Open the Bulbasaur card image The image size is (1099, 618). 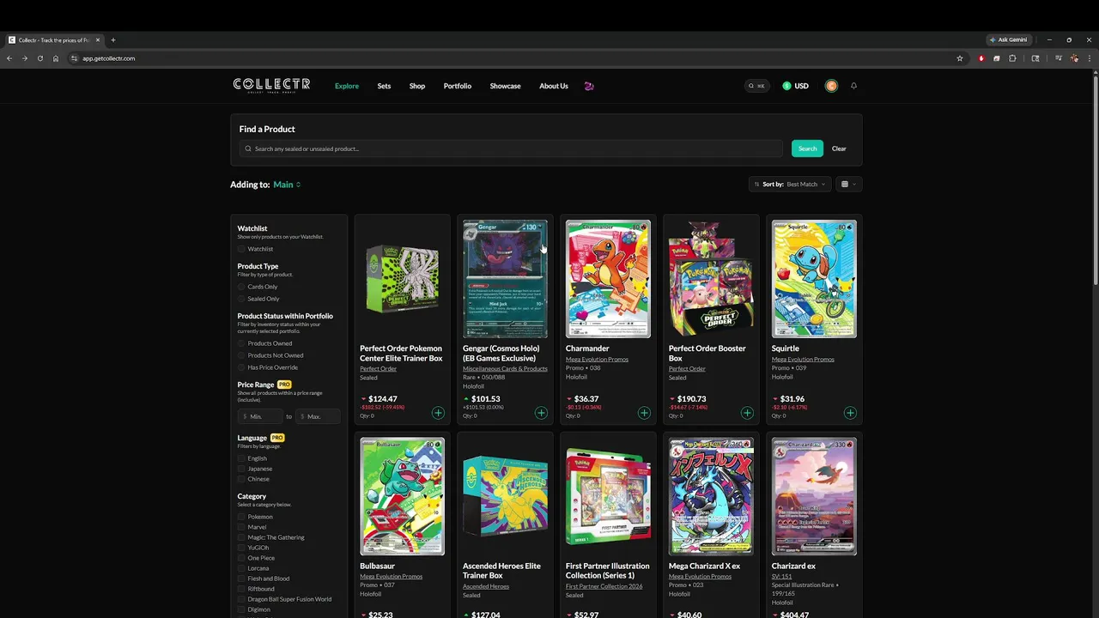click(402, 497)
